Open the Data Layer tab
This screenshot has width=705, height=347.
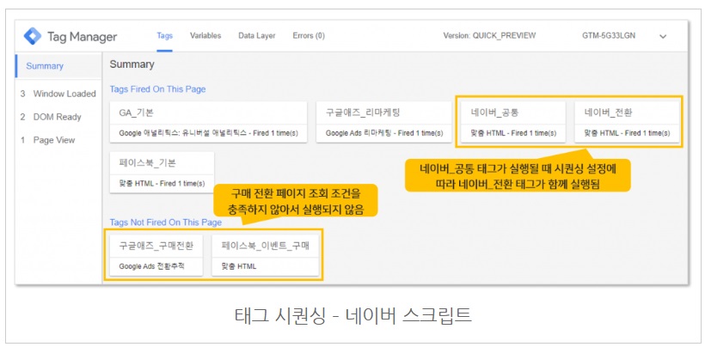coord(257,35)
